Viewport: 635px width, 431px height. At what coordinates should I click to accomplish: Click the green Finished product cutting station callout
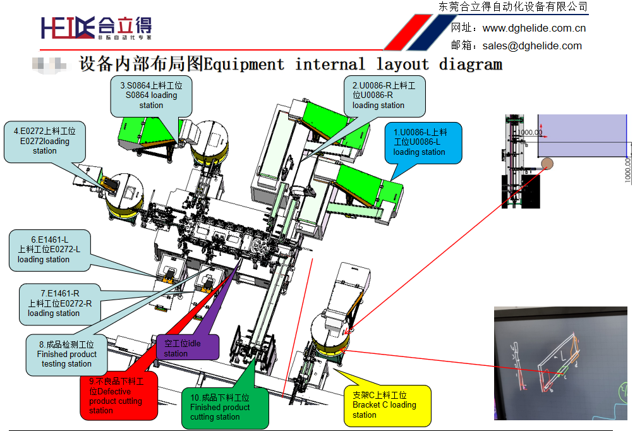[x=225, y=408]
